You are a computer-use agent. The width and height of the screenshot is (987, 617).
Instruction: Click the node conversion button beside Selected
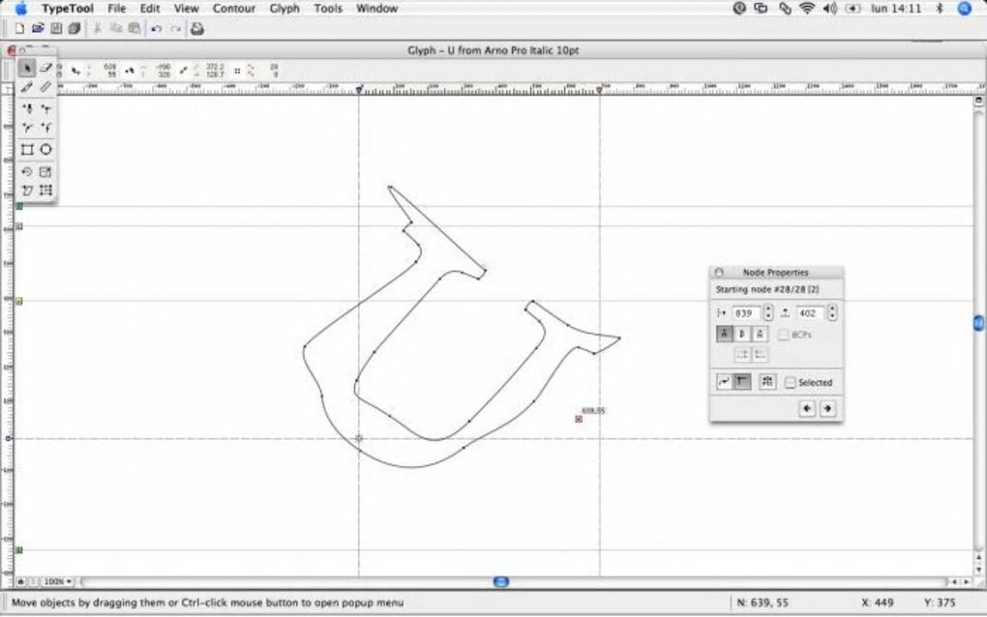(x=767, y=381)
